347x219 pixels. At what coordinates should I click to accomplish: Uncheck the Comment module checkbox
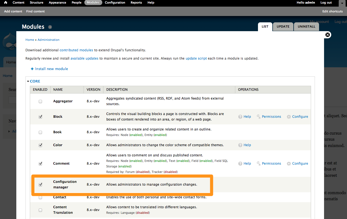click(x=40, y=164)
